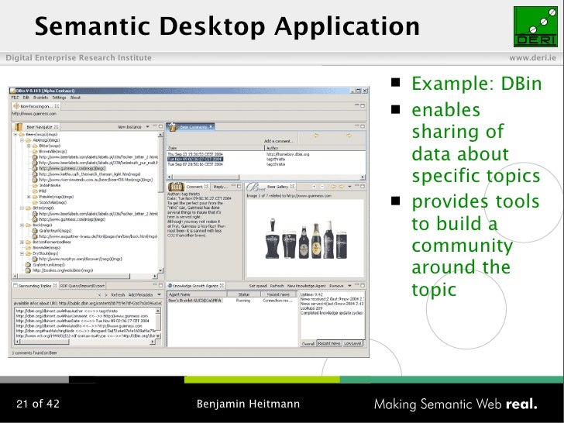The image size is (564, 423).
Task: Click the Agent Name column header
Action: click(x=197, y=294)
